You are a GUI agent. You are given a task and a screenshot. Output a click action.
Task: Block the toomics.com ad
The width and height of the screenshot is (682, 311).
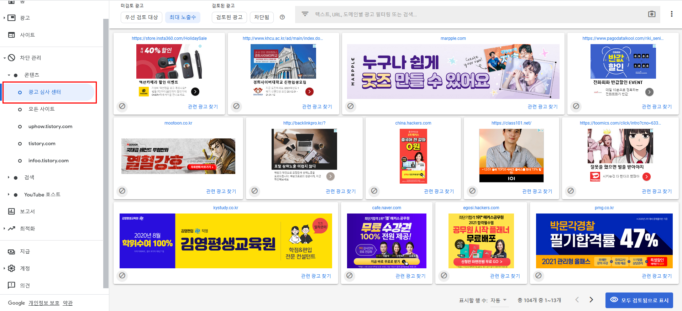tap(571, 191)
